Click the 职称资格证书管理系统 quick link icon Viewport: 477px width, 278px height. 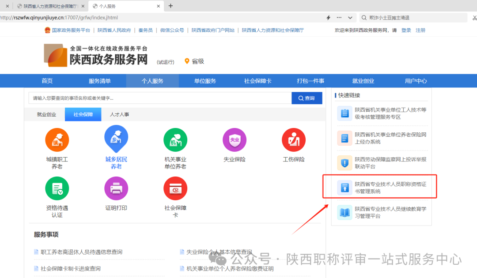344,188
